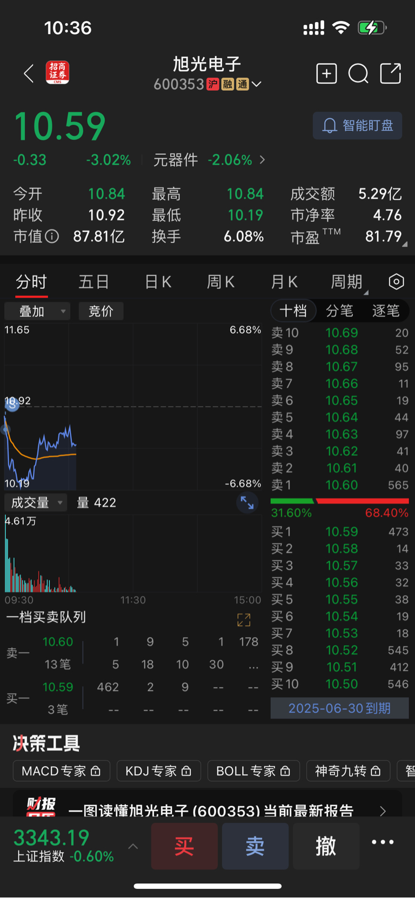
Task: Tap lock icon on 神奇九转
Action: tap(376, 771)
